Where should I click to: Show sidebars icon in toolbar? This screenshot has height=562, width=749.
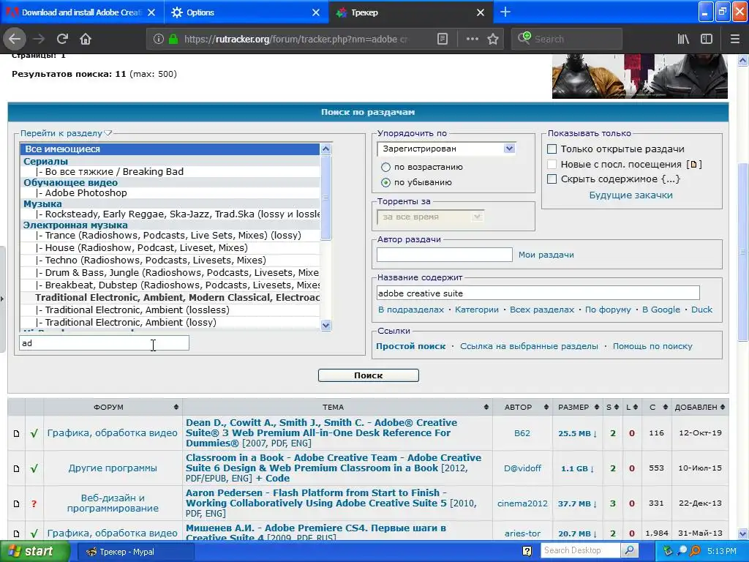(707, 39)
